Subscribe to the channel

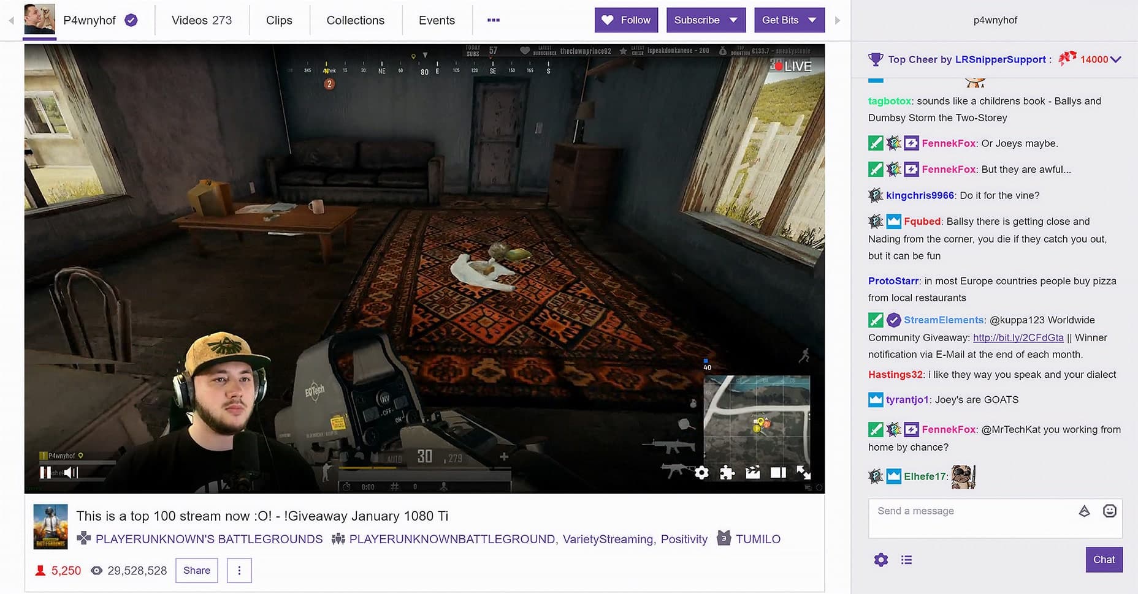coord(697,20)
